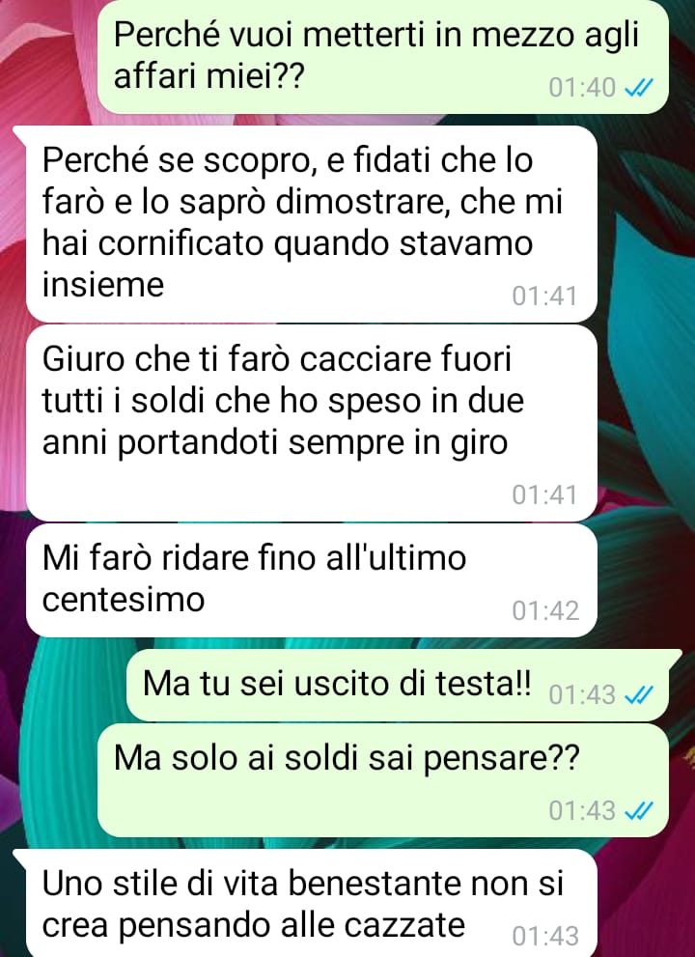This screenshot has width=695, height=957.
Task: Select the 'Ma tu sei uscito di testa!!' bubble
Action: (x=398, y=686)
